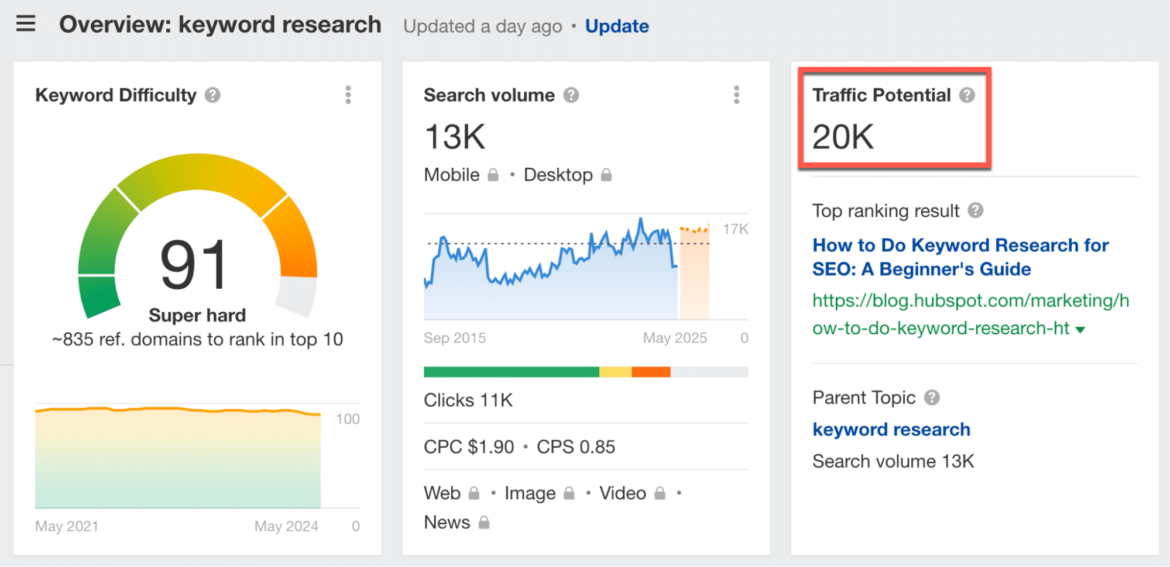Click the 20K Traffic Potential value
This screenshot has width=1170, height=567.
[x=843, y=137]
